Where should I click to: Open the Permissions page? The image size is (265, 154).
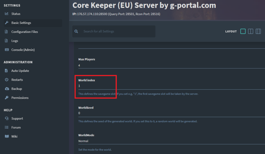coord(20,98)
